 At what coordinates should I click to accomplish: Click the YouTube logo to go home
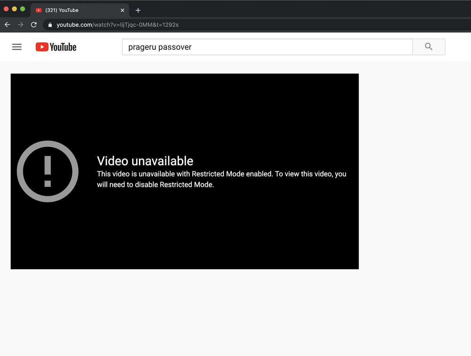click(x=56, y=47)
